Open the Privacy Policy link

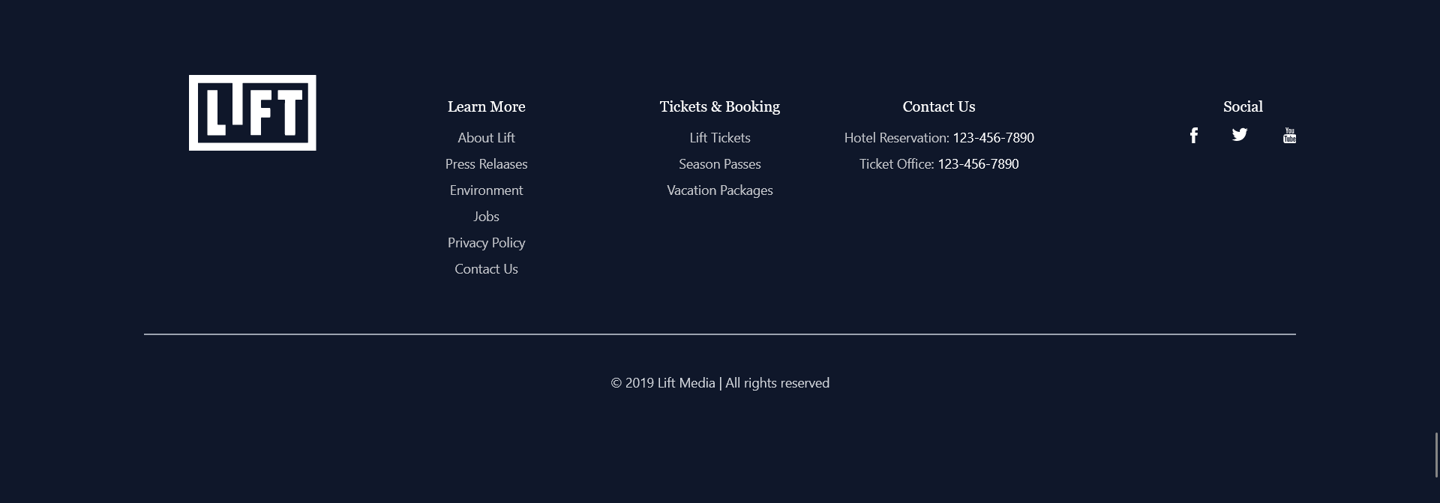(x=486, y=243)
